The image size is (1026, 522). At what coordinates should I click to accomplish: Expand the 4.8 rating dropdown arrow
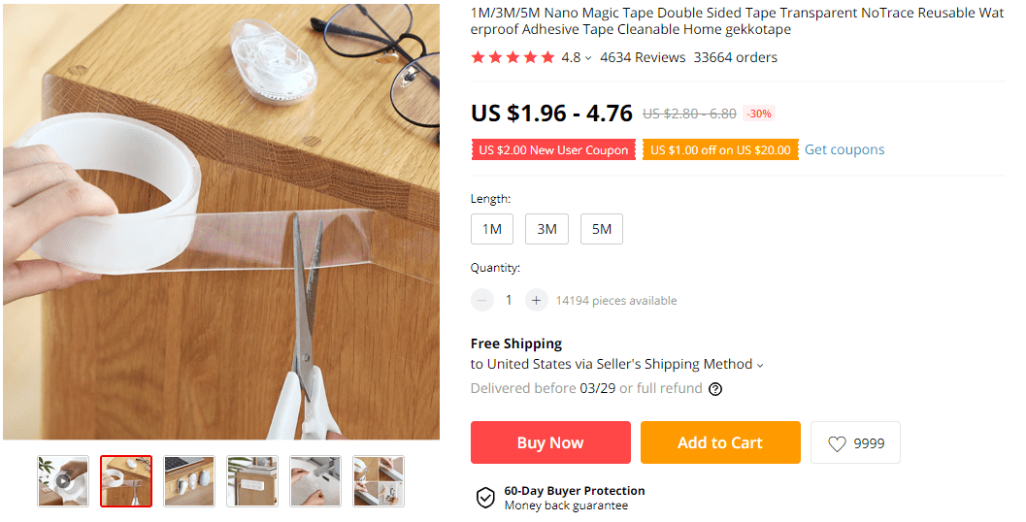(588, 58)
